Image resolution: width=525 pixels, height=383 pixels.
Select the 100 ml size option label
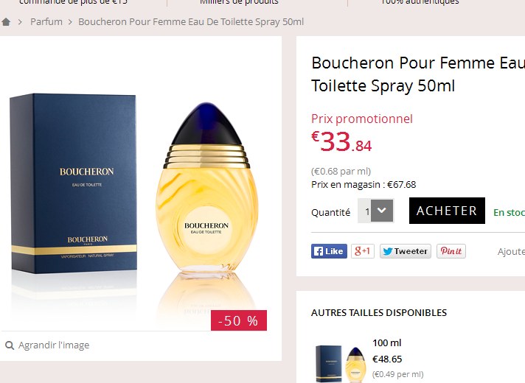point(386,343)
